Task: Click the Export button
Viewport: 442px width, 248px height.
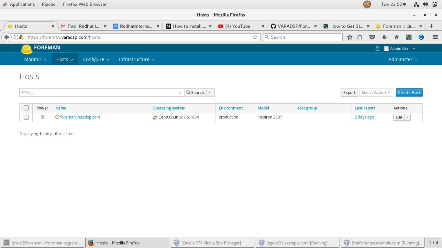Action: [349, 93]
